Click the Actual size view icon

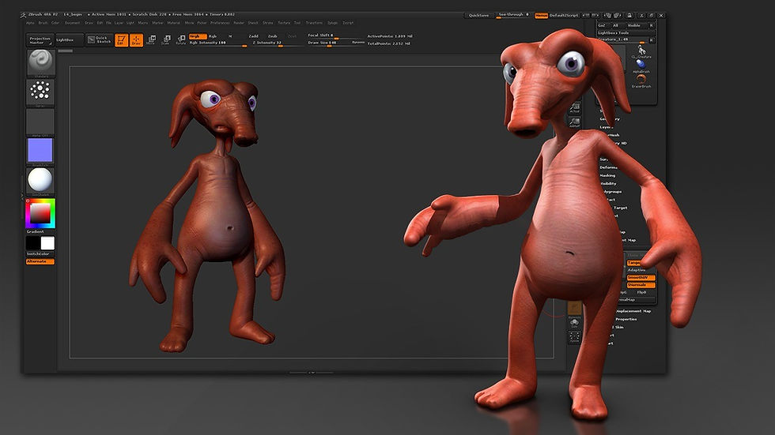pos(574,108)
